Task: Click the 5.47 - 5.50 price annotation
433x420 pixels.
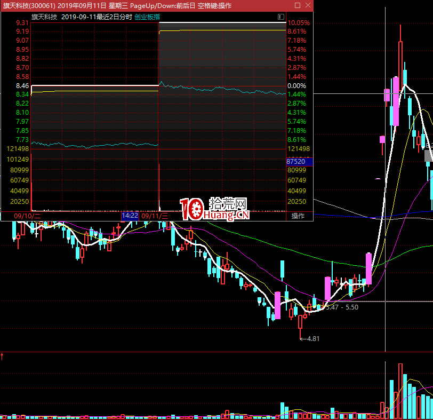Action: point(342,307)
